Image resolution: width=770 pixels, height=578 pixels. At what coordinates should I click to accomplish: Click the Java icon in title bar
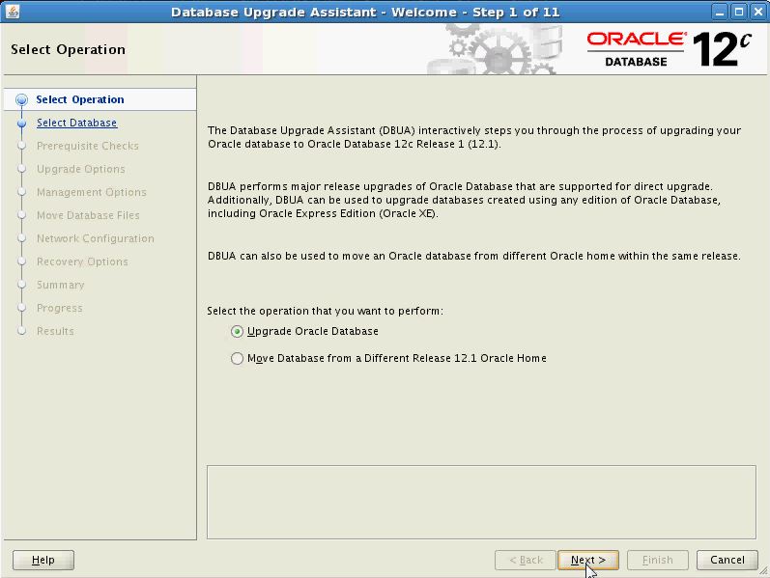(12, 12)
